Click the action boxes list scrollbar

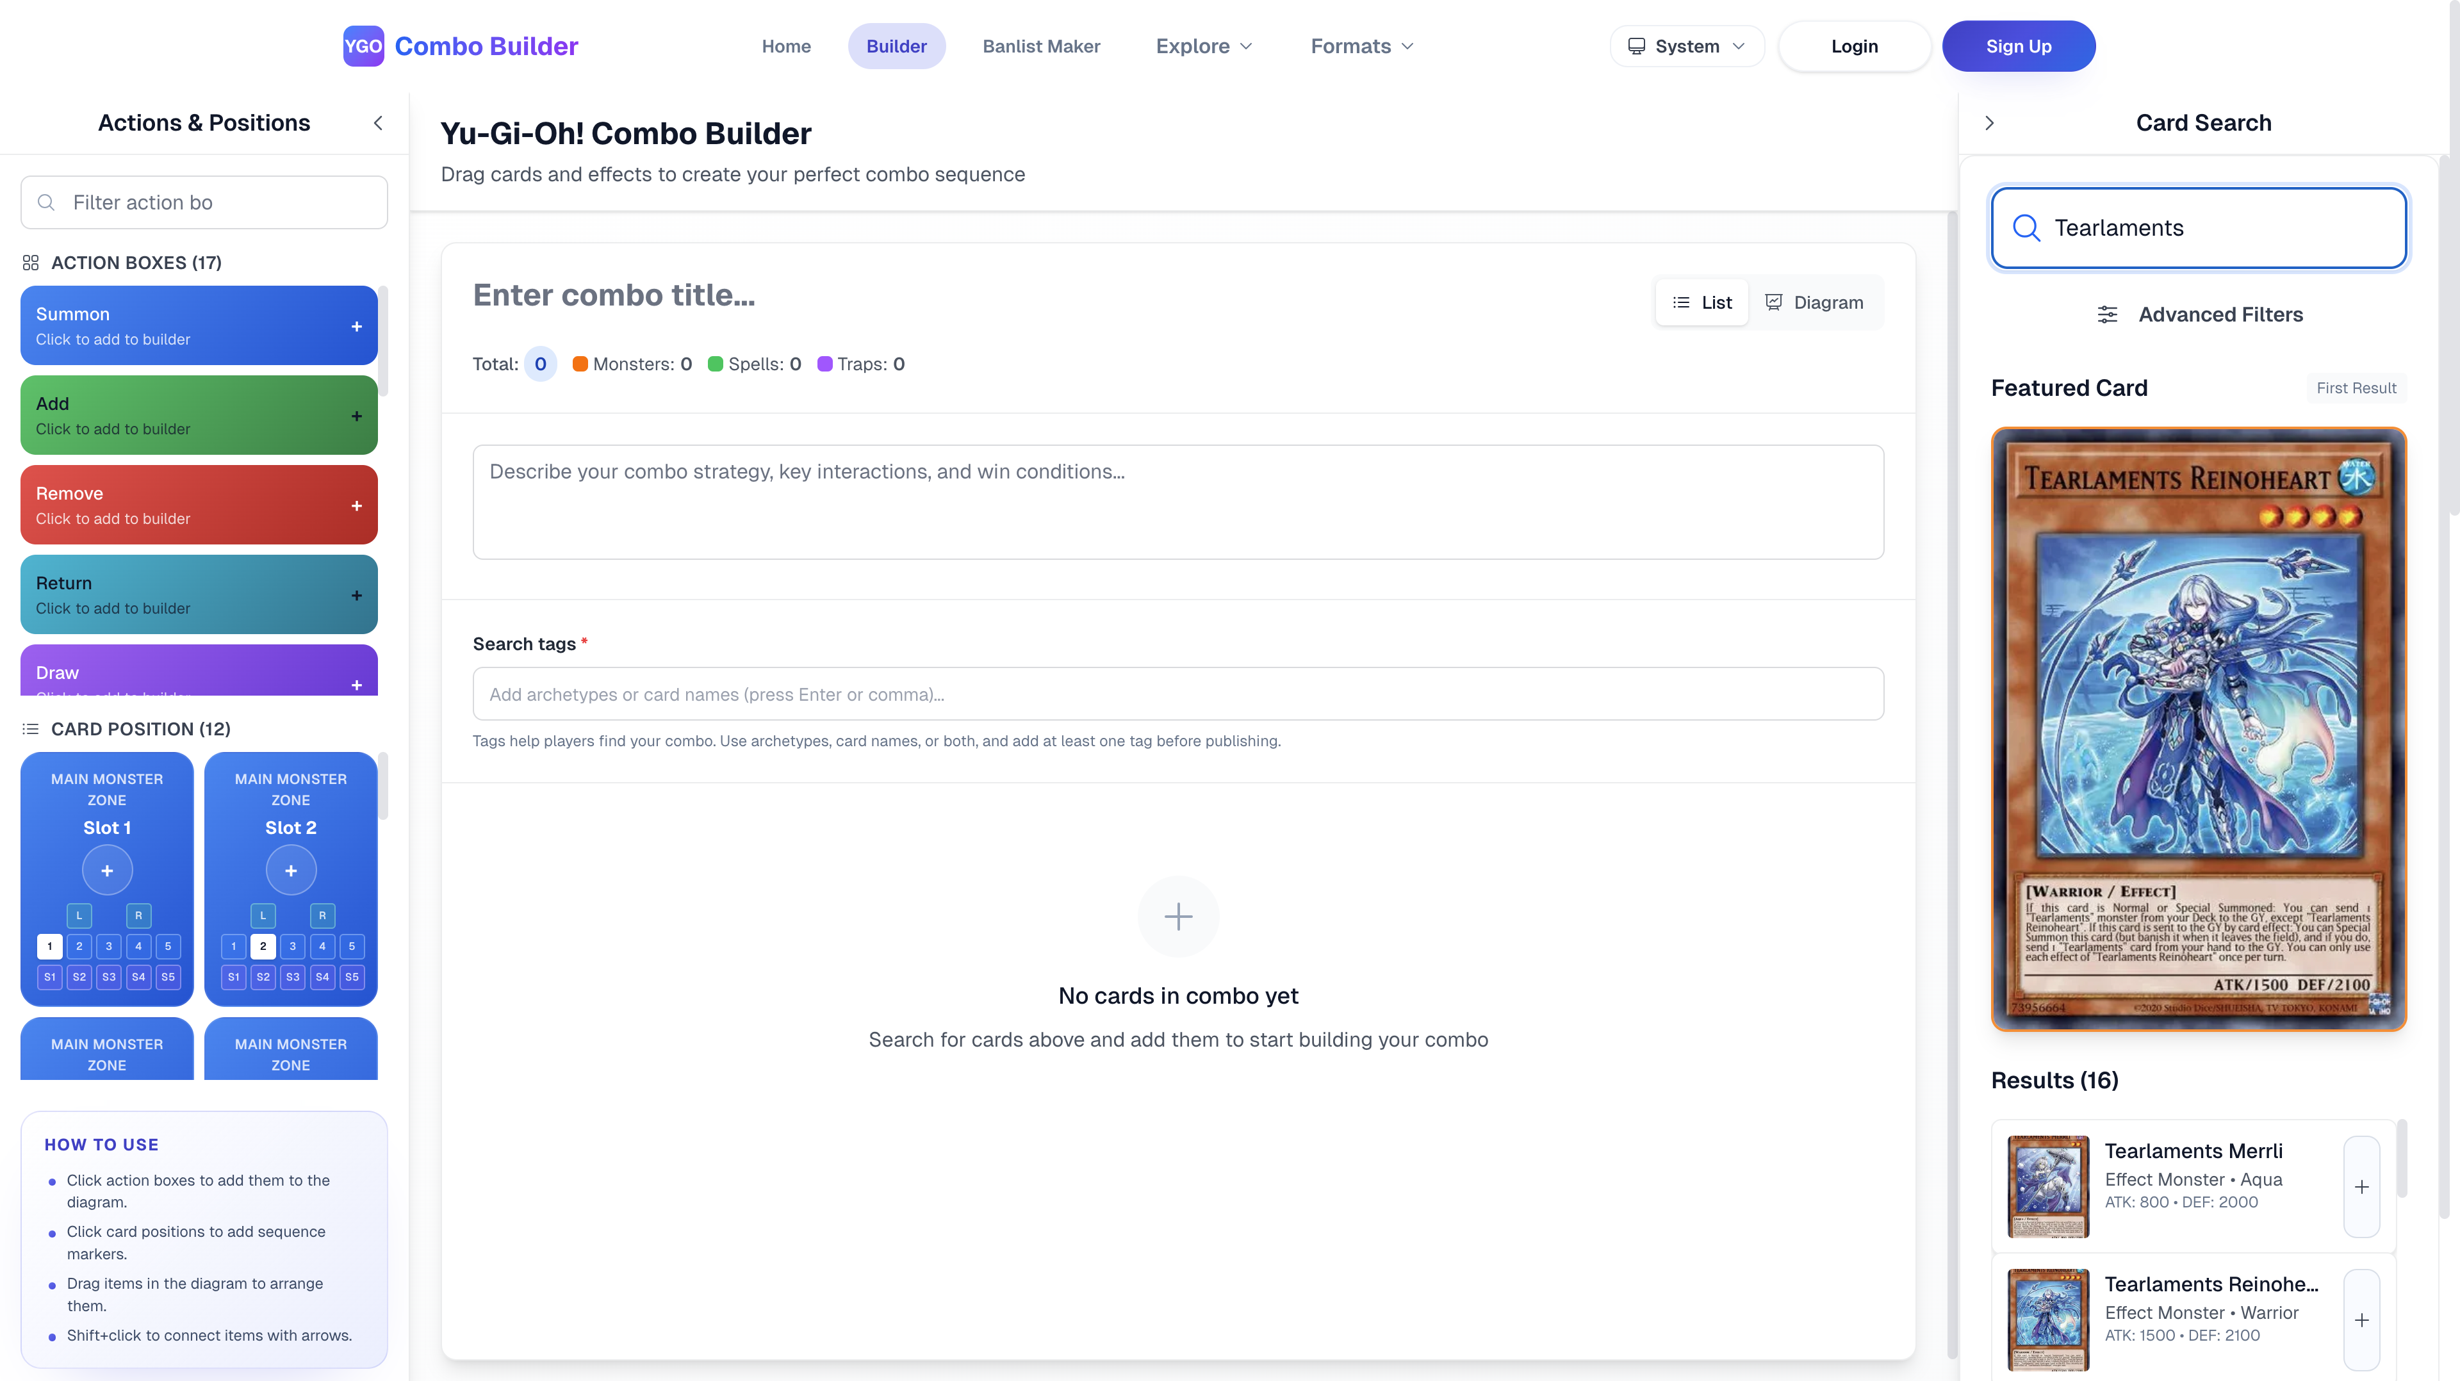point(383,341)
